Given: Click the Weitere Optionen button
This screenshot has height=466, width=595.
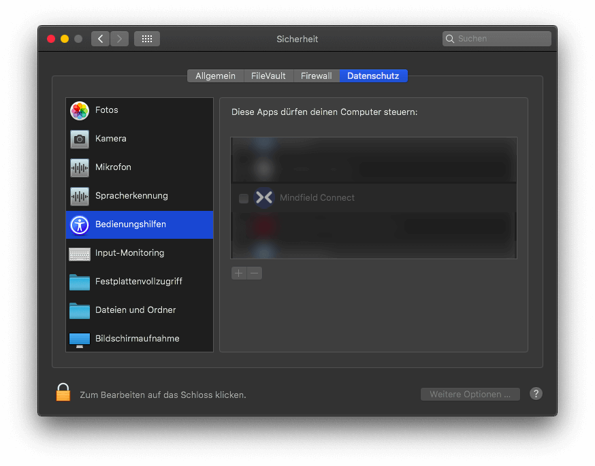Looking at the screenshot, I should click(x=470, y=395).
